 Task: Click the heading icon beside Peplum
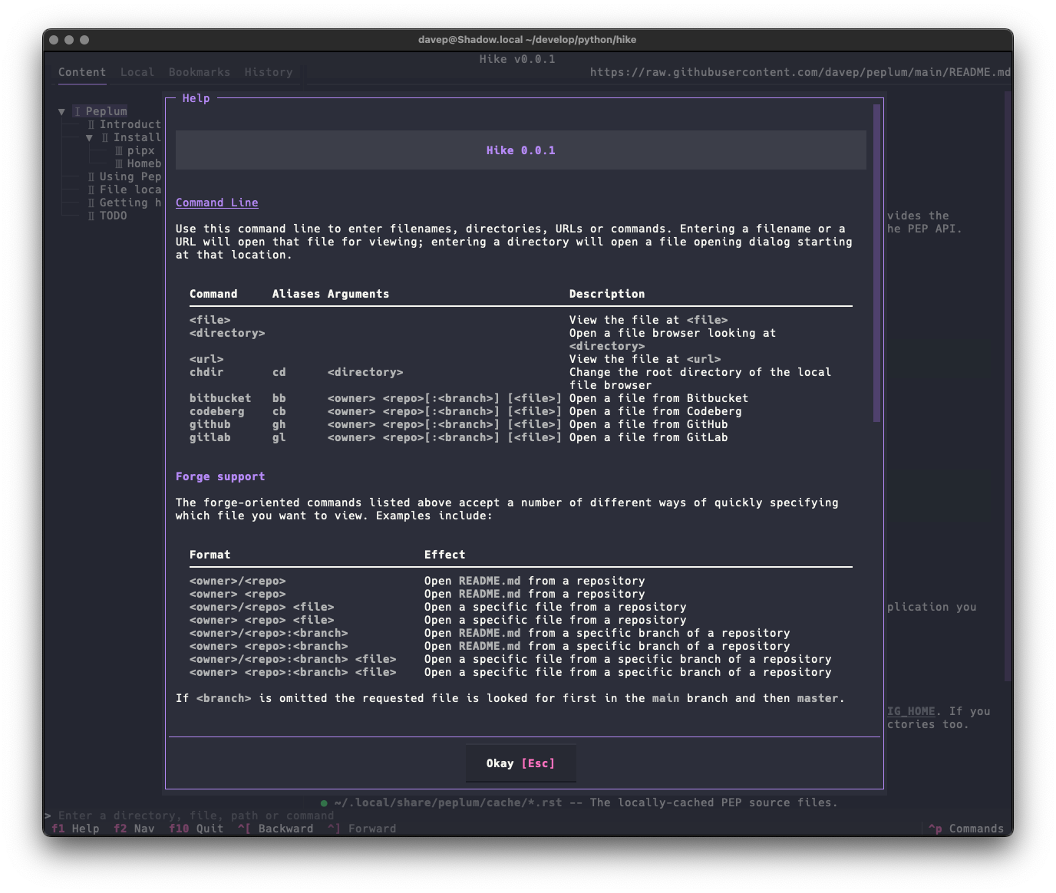tap(78, 112)
